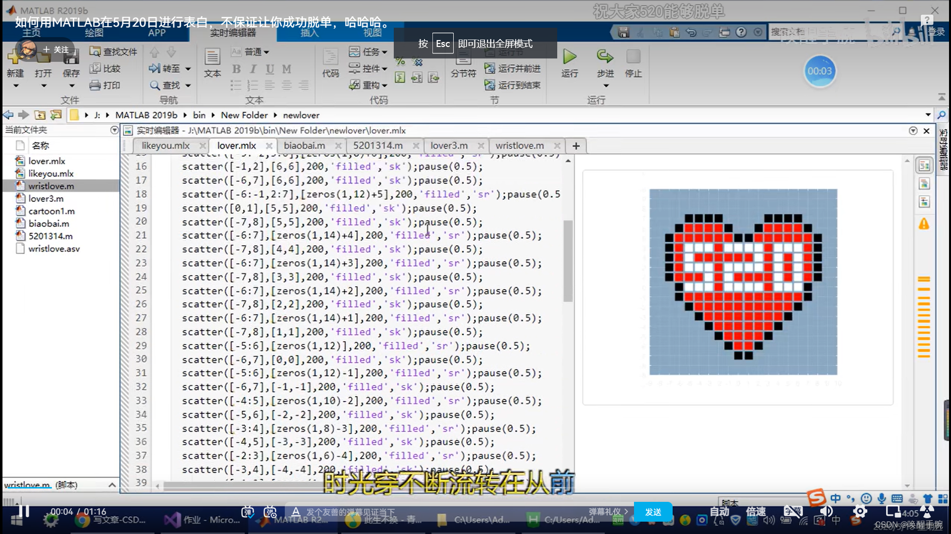Expand the address bar path dropdown

point(928,115)
